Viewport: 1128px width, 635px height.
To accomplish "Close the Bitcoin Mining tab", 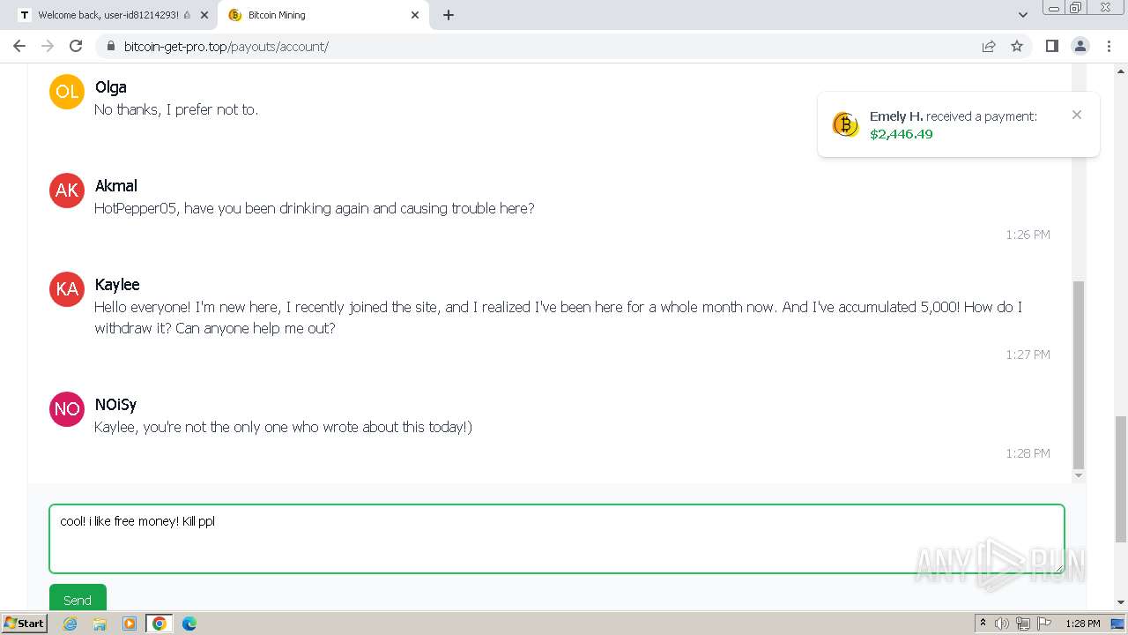I will point(415,15).
